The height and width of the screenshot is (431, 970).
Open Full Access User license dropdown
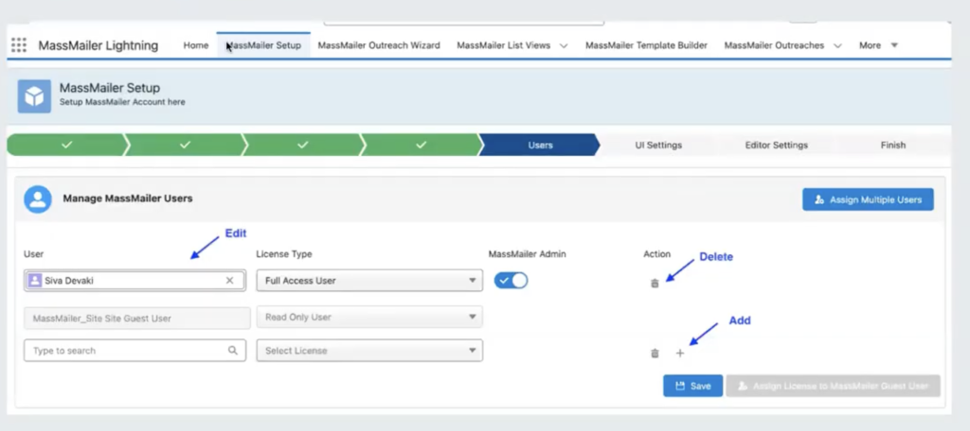tap(369, 281)
